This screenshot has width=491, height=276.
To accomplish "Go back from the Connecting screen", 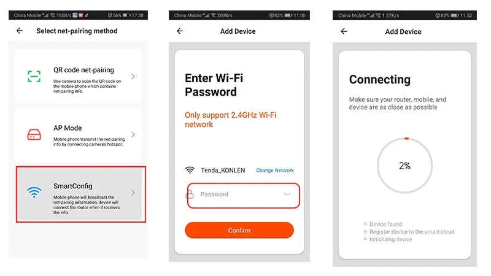I will point(344,31).
